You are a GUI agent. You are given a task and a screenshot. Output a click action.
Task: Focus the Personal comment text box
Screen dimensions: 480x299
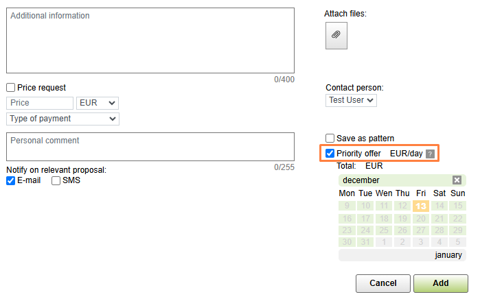point(150,147)
